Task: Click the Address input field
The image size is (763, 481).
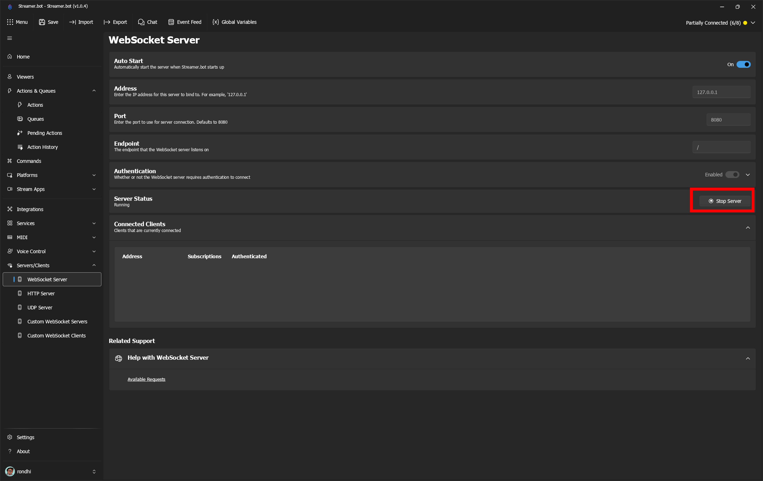Action: (721, 92)
